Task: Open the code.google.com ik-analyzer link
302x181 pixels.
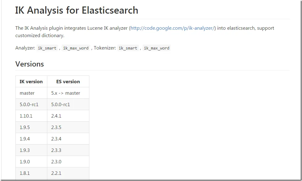Action: pos(172,28)
